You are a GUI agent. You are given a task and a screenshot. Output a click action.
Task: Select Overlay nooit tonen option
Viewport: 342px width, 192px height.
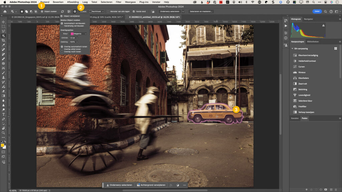coord(62,52)
